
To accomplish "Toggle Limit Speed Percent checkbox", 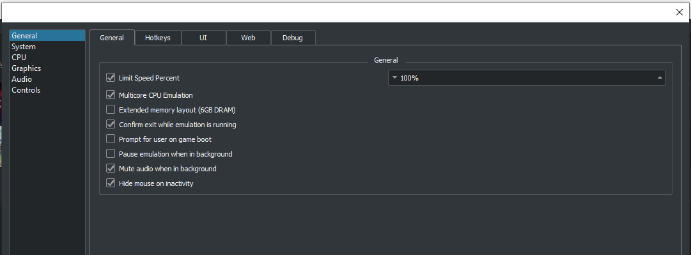I will click(x=111, y=78).
